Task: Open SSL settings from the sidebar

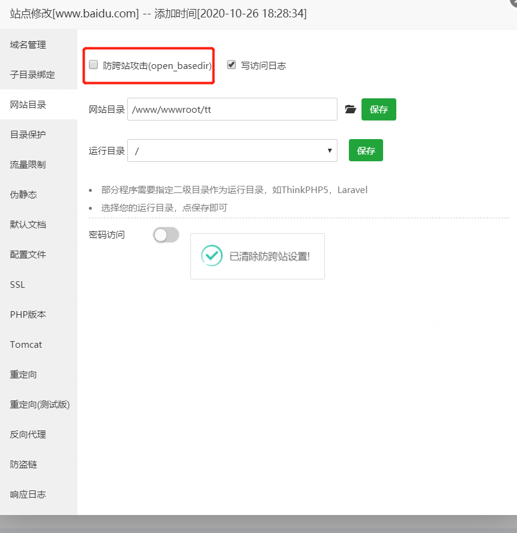Action: tap(17, 284)
